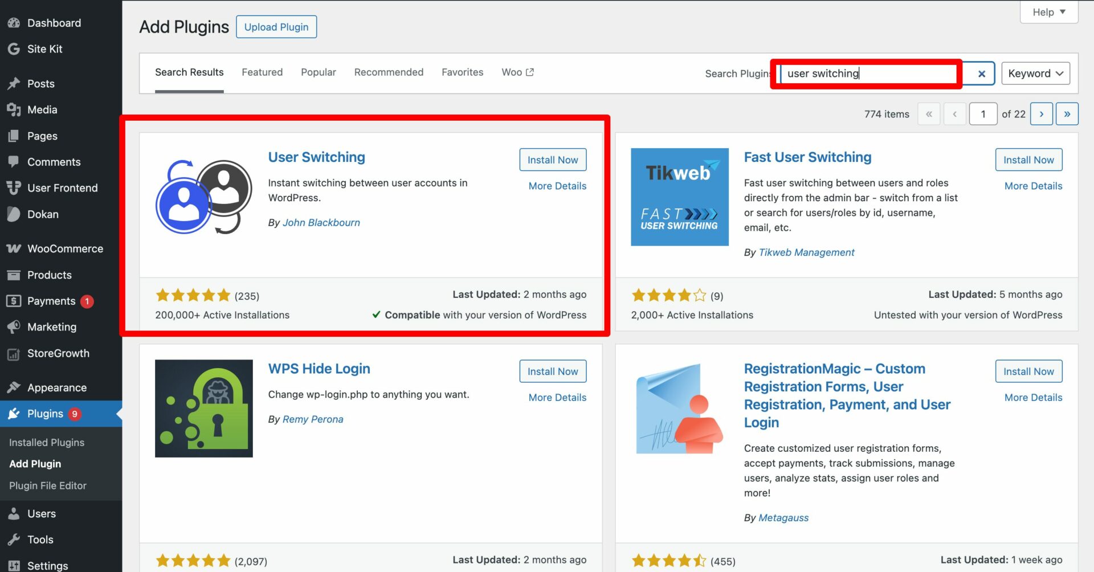
Task: Open the Tikweb Fast User Switching thumbnail
Action: coord(680,197)
